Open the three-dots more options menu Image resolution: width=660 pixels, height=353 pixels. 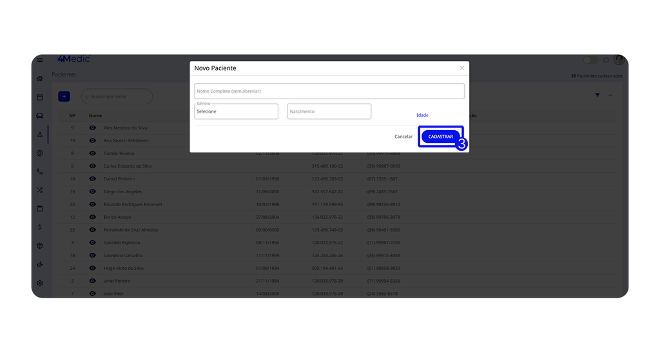[610, 95]
